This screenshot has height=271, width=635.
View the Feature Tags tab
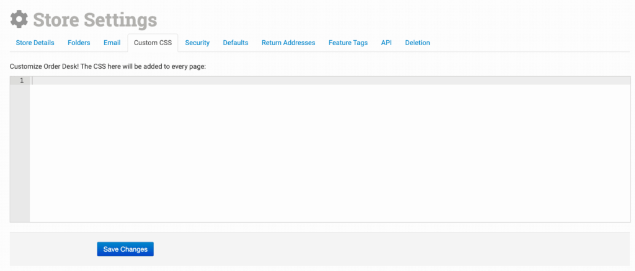[348, 43]
